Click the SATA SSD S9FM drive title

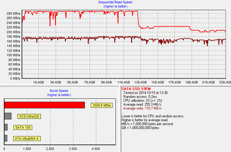pyautogui.click(x=136, y=89)
